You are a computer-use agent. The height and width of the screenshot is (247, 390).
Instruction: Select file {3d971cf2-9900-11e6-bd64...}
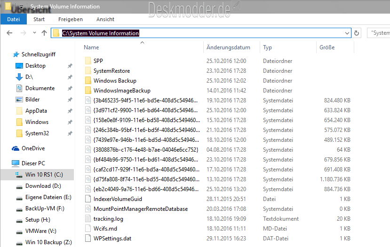pyautogui.click(x=145, y=110)
